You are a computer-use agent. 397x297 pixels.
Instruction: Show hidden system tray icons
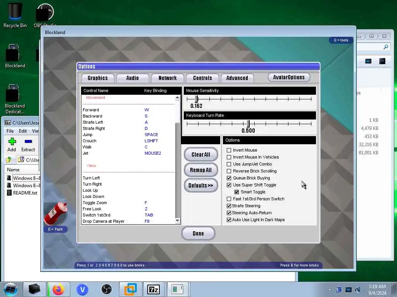(330, 290)
